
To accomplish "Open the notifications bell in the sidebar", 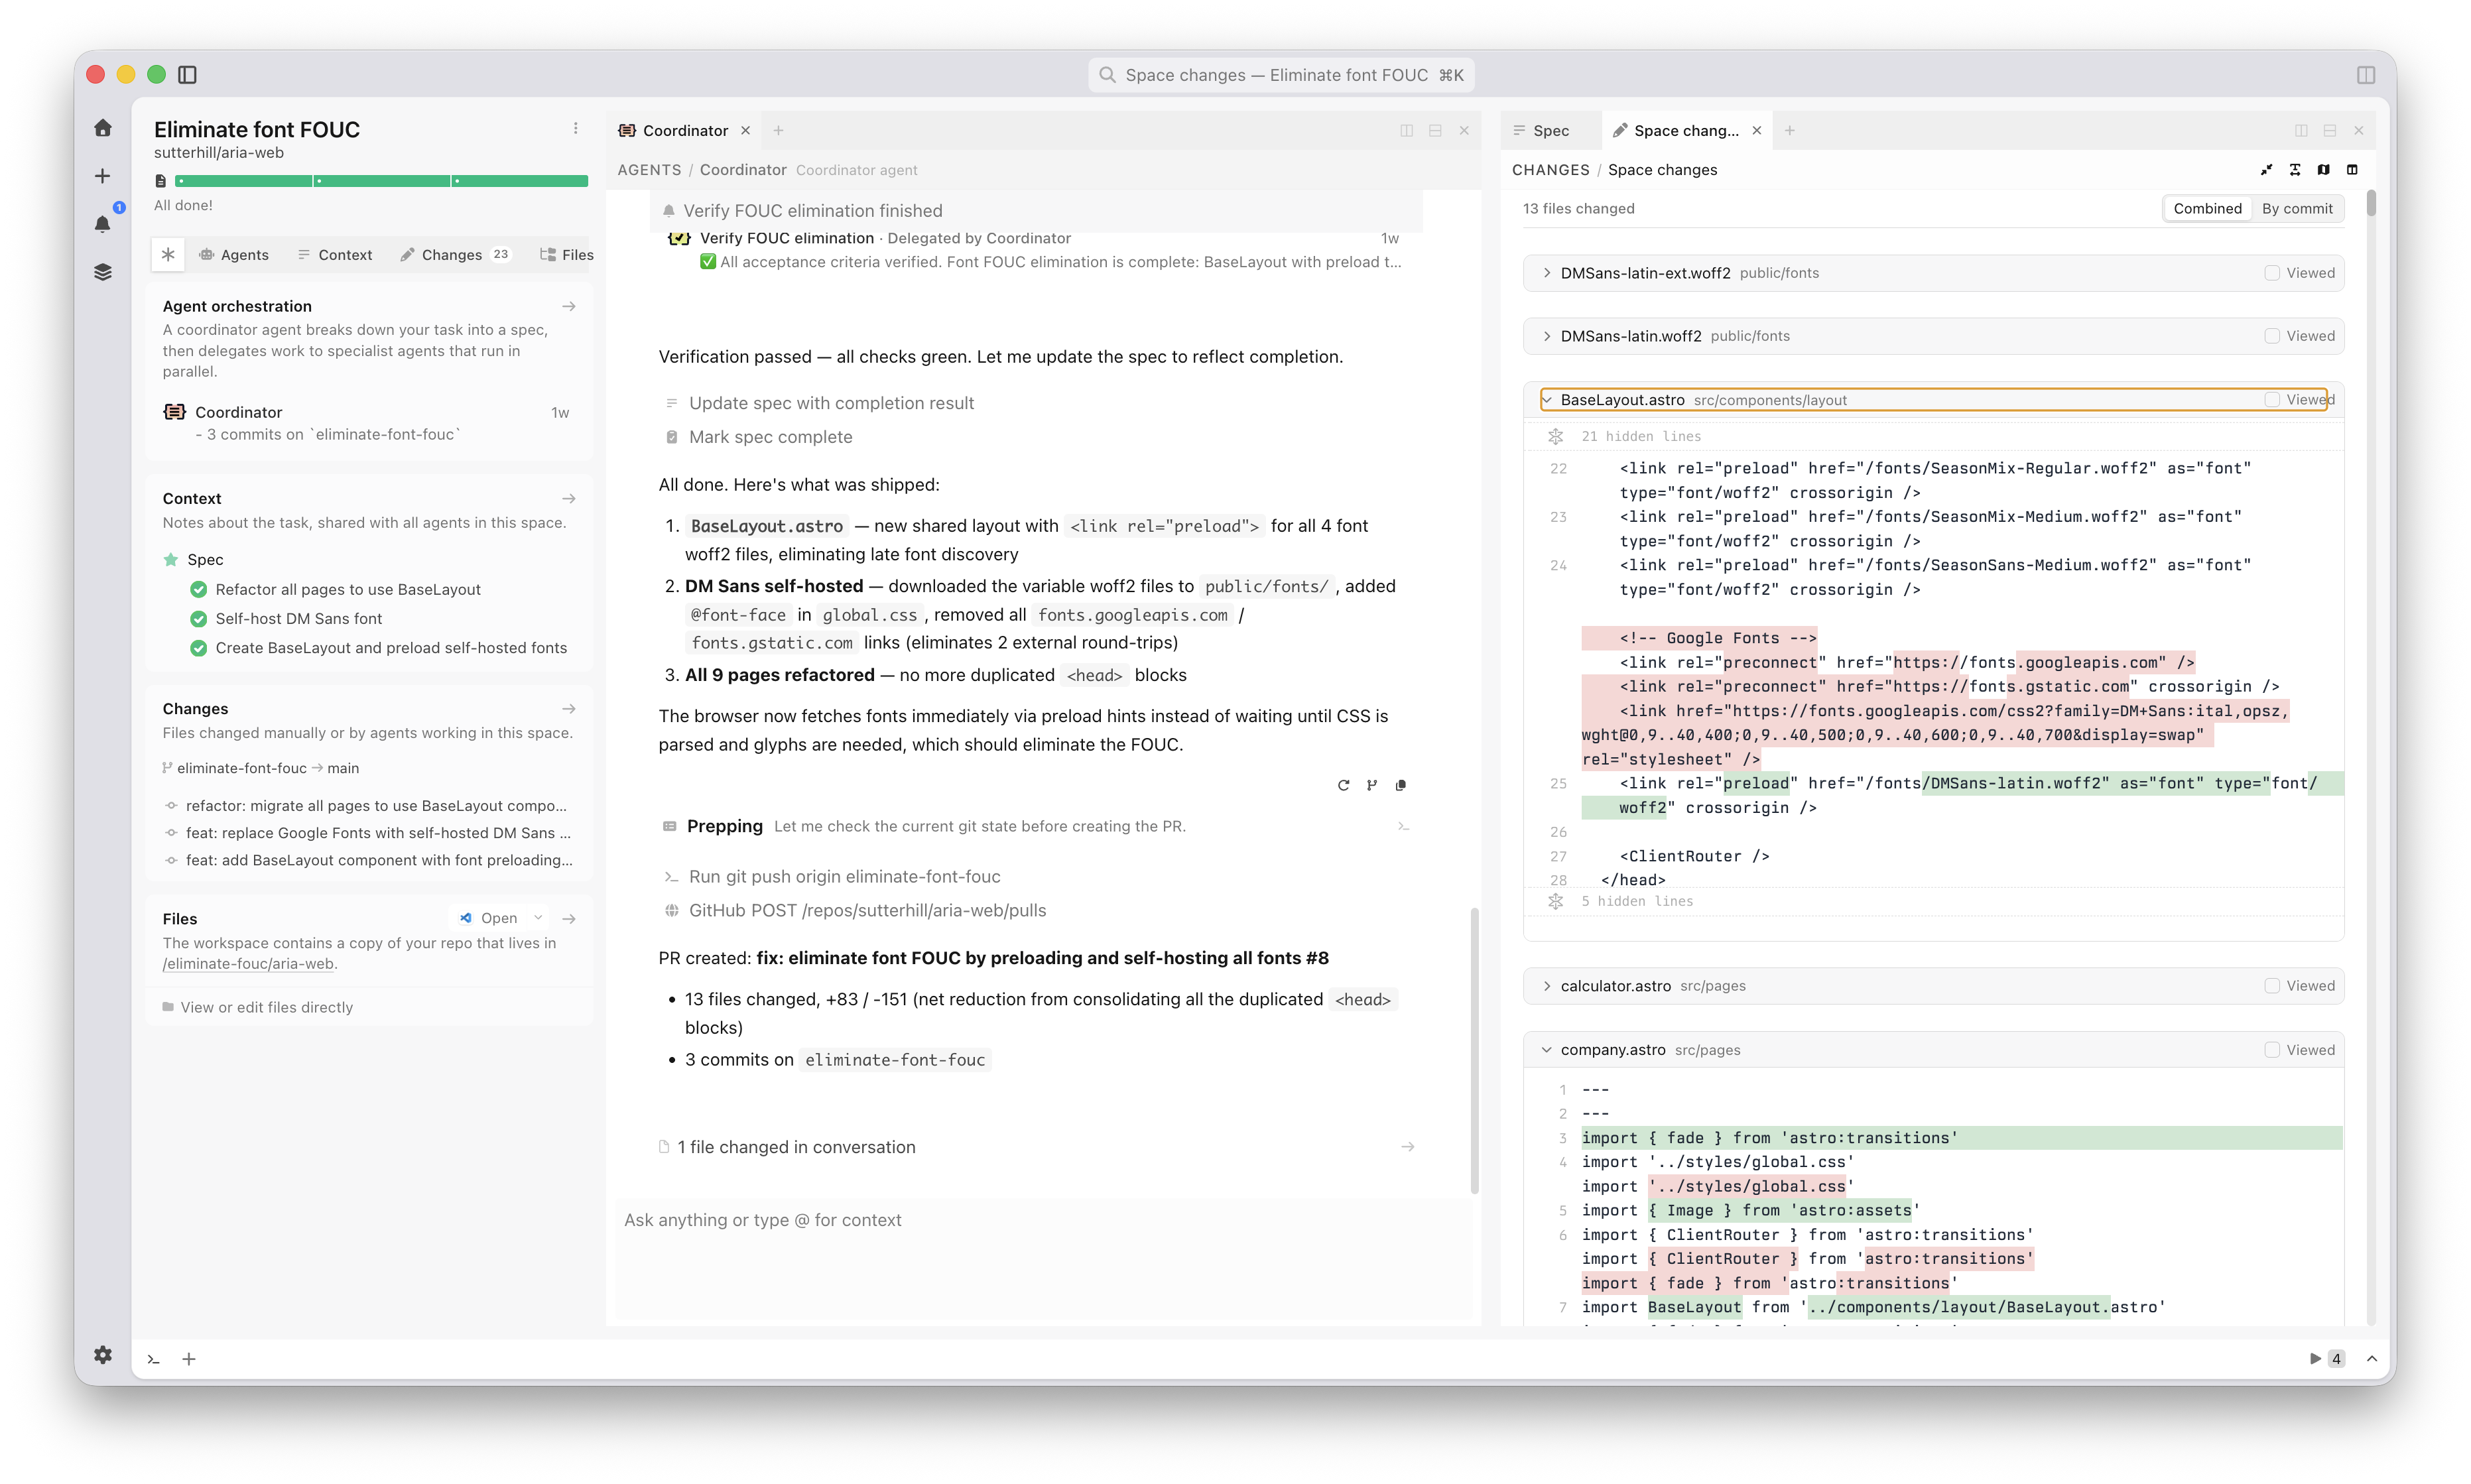I will point(102,224).
